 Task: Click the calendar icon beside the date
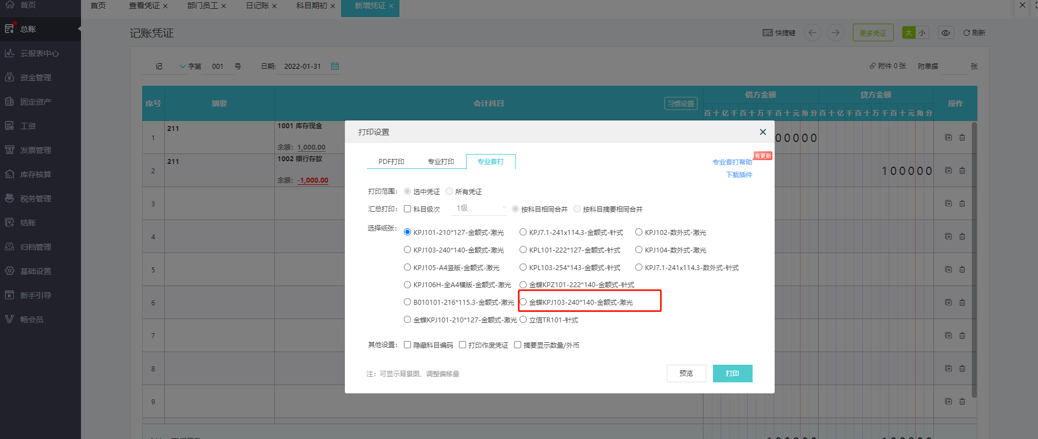[335, 66]
